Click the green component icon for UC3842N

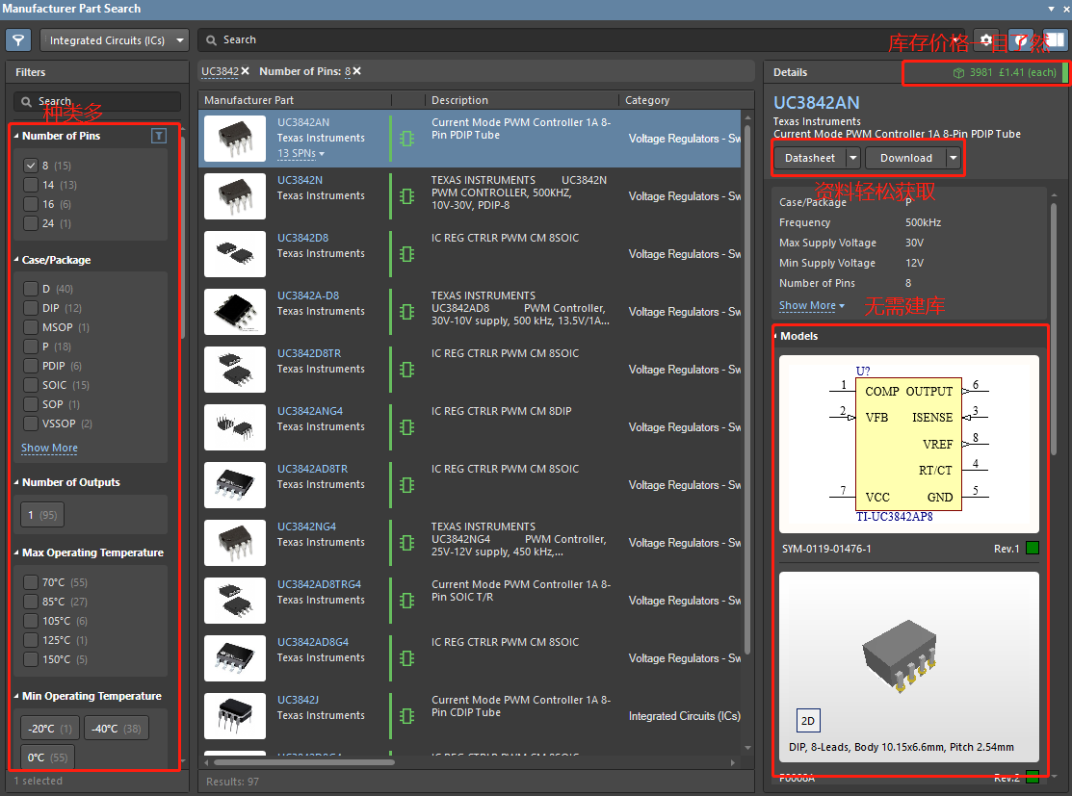click(407, 196)
